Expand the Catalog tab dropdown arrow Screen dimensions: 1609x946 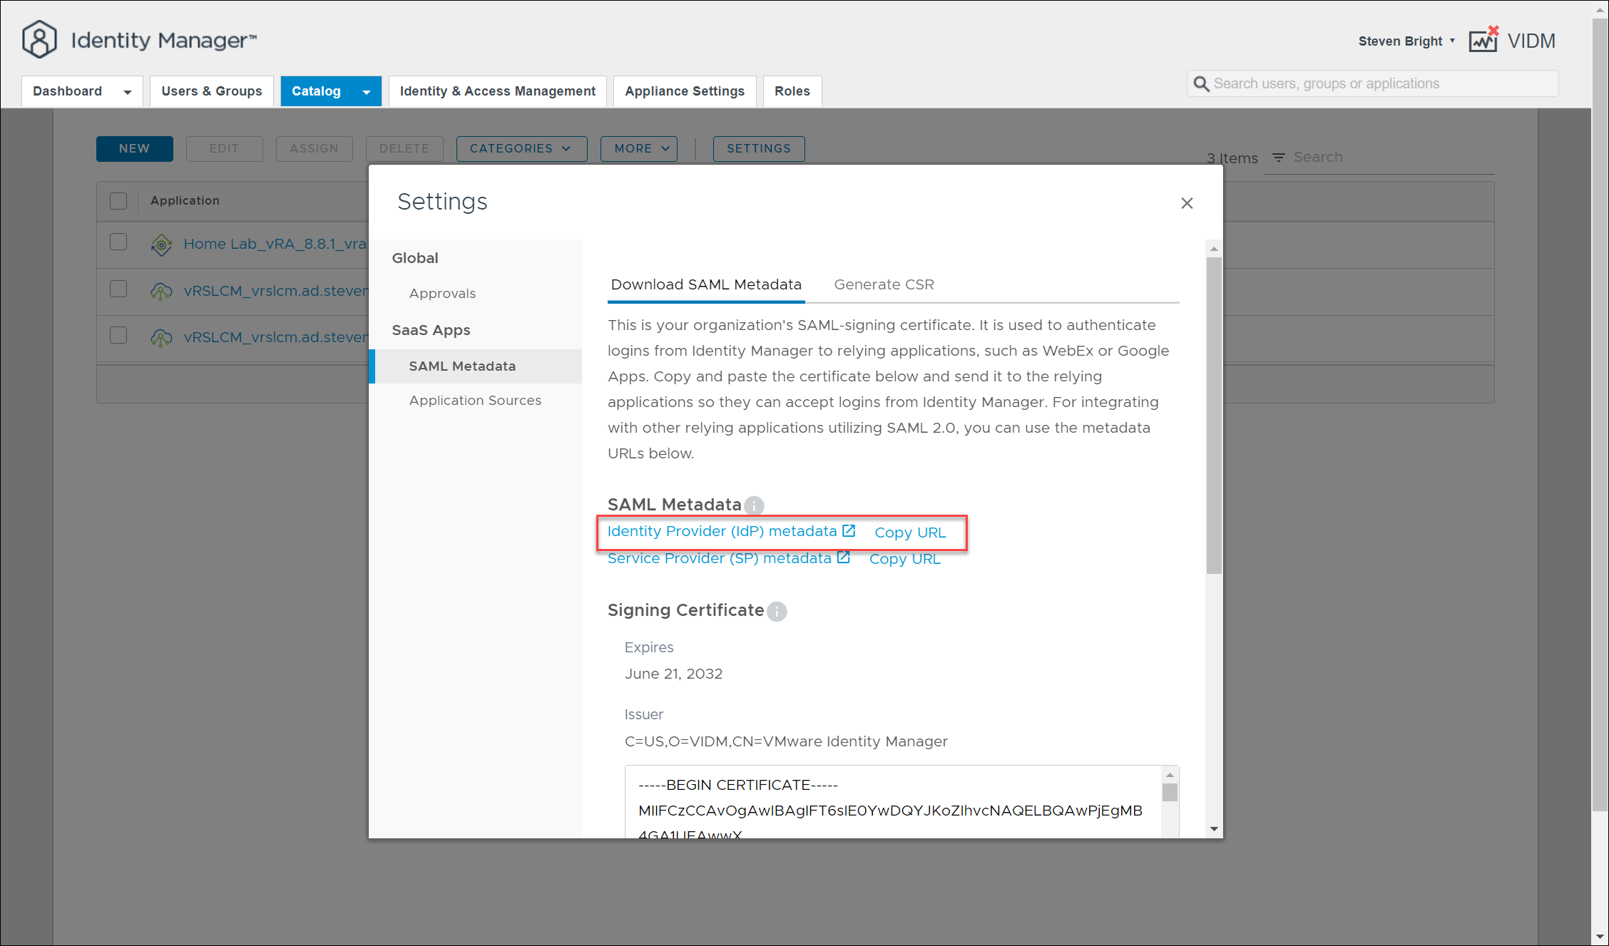point(367,92)
